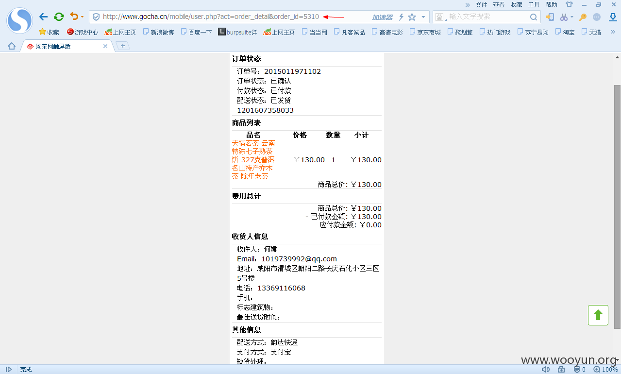Click the status bar toolbox icon
The image size is (621, 374).
pyautogui.click(x=561, y=370)
